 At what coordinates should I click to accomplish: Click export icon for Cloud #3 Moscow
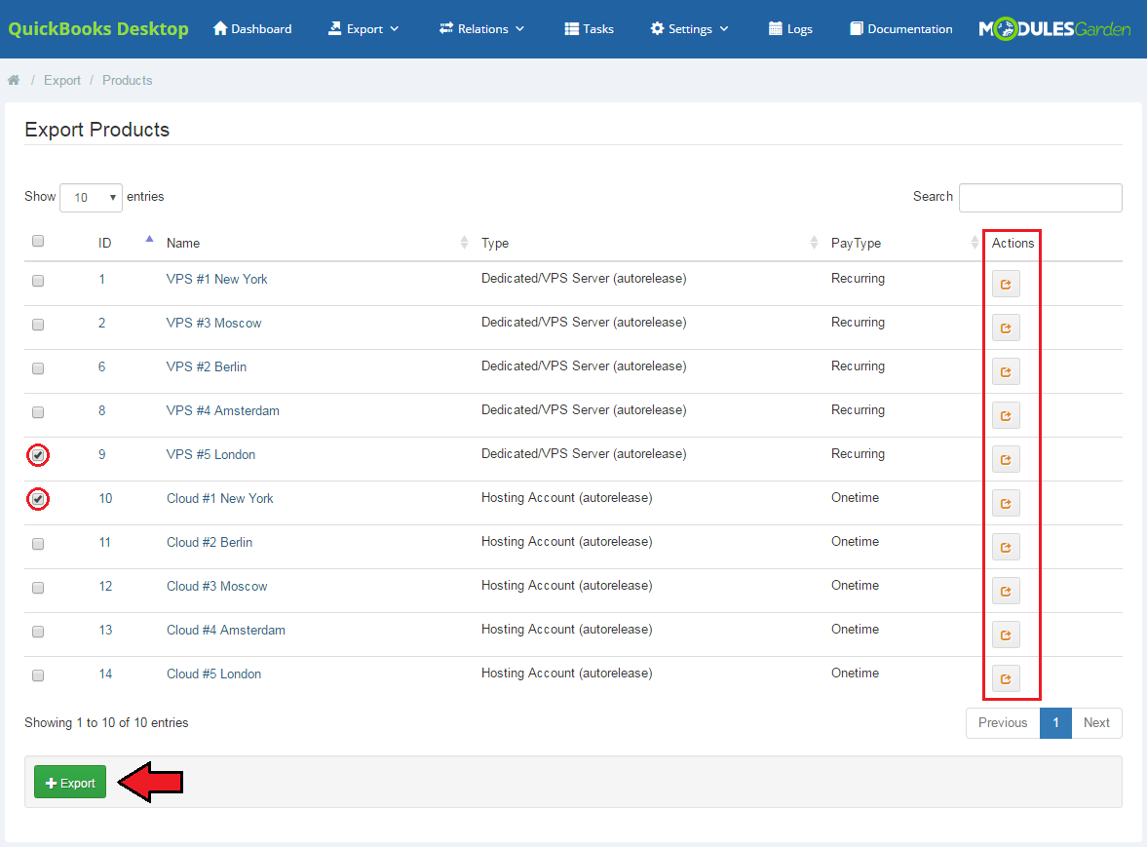(1006, 591)
